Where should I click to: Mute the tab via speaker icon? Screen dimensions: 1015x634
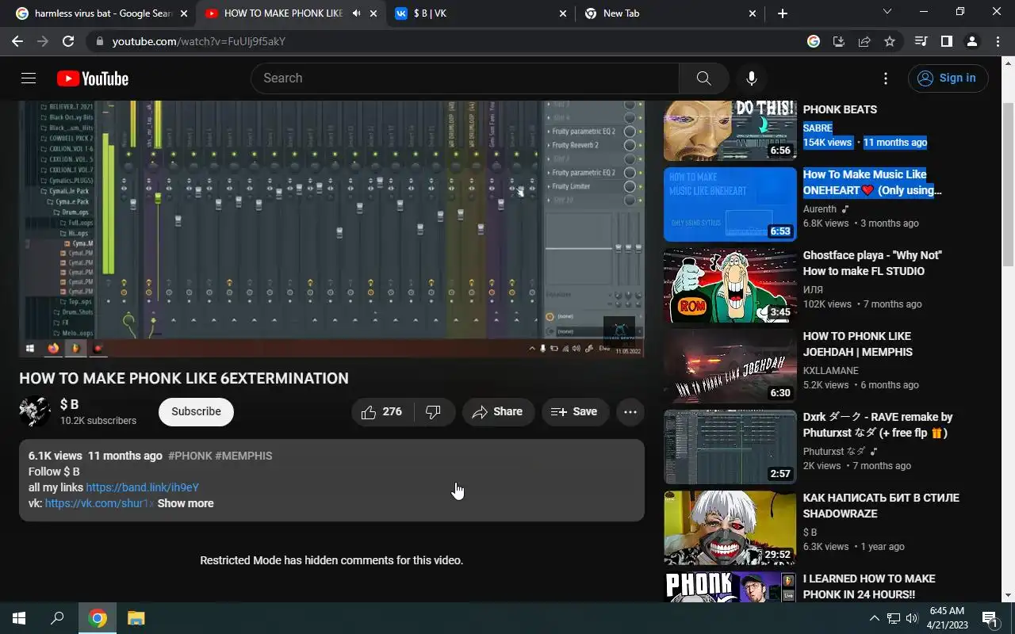[x=356, y=13]
